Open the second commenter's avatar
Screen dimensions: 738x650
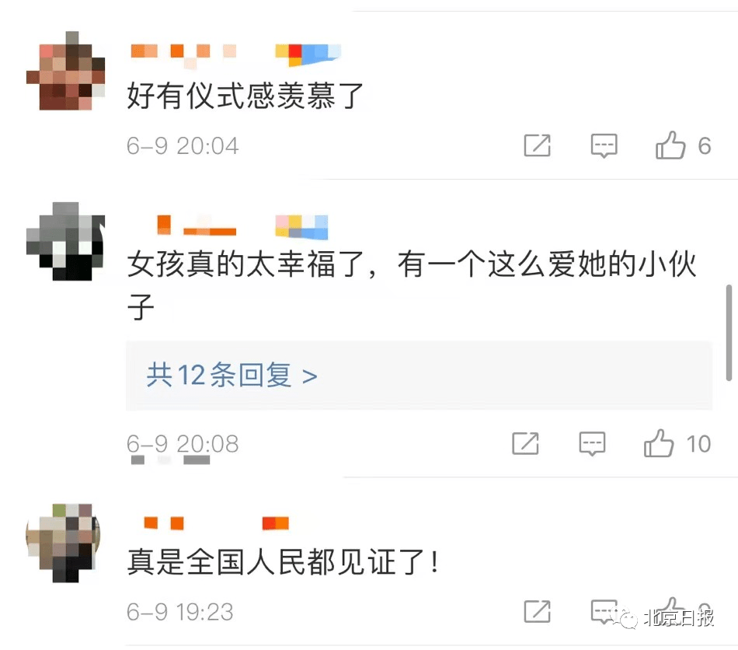point(65,241)
